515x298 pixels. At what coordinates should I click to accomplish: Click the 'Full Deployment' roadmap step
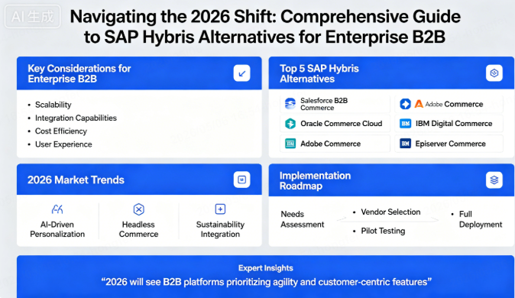(x=481, y=219)
